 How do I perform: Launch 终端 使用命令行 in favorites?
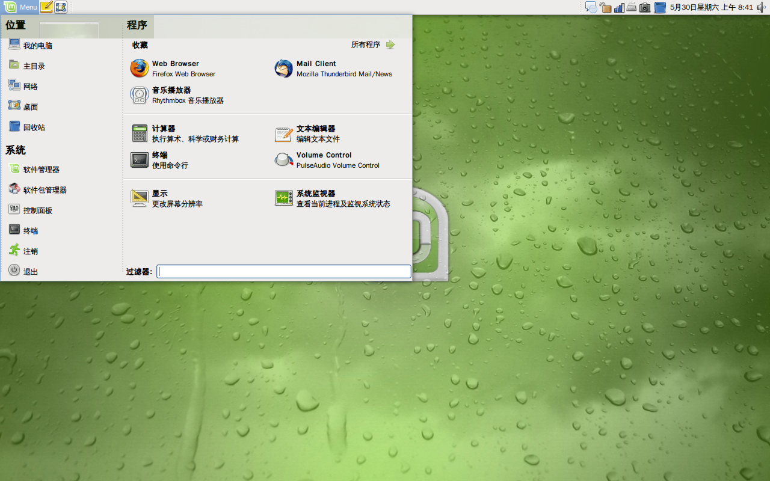point(159,160)
